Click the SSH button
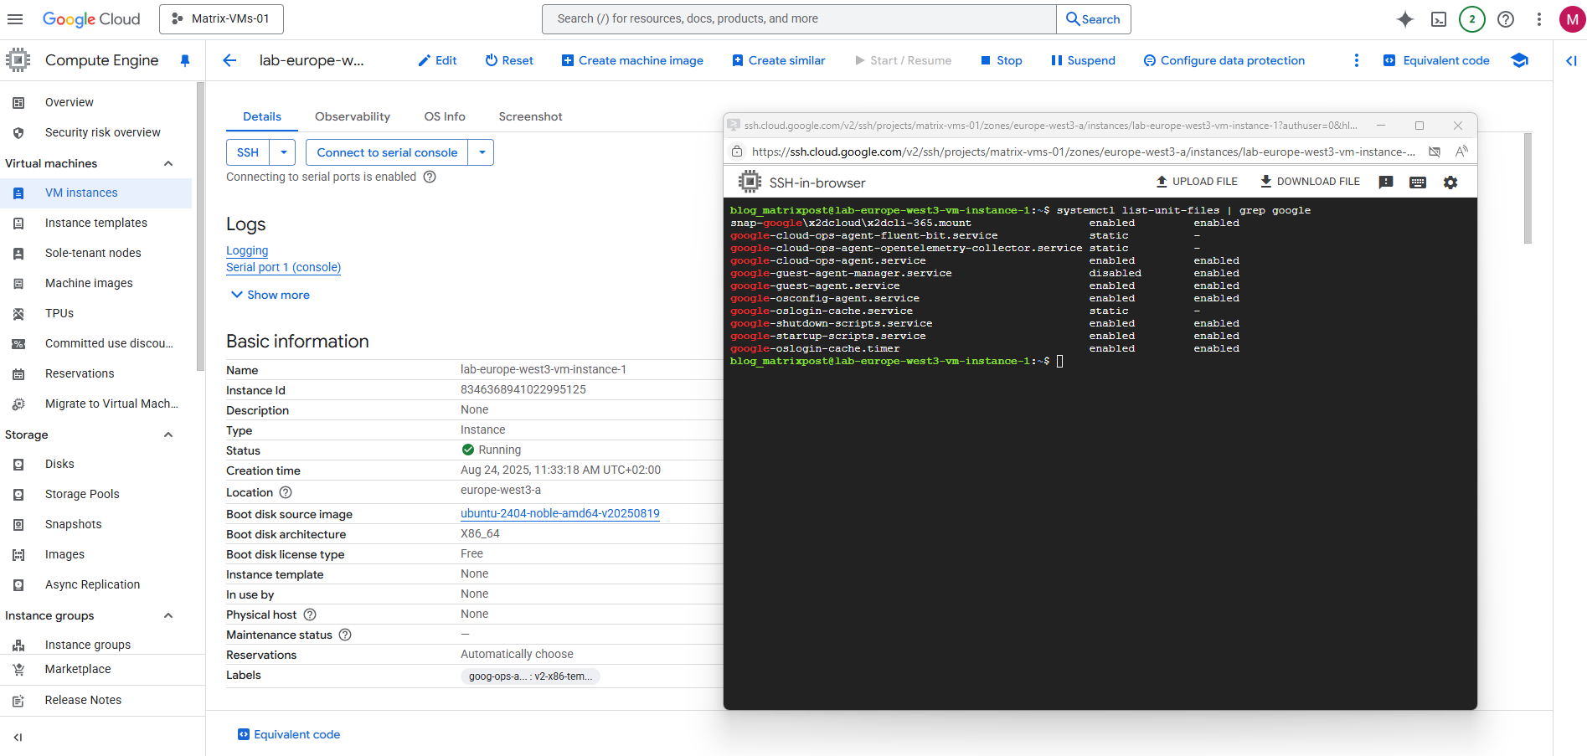Viewport: 1587px width, 756px height. pos(248,152)
